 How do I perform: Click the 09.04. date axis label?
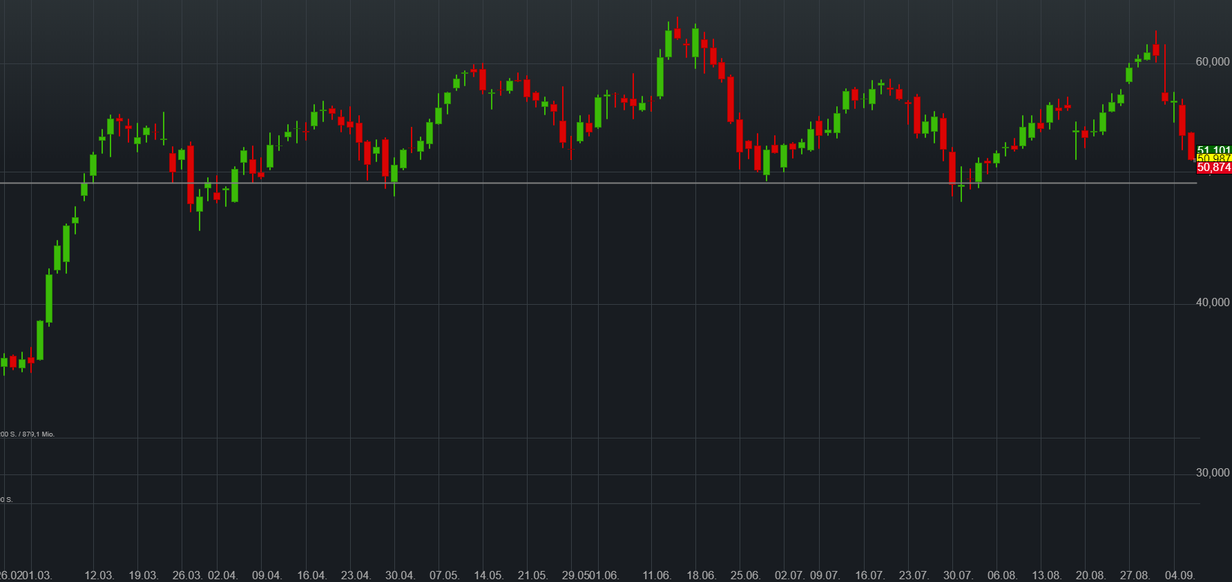(x=267, y=575)
